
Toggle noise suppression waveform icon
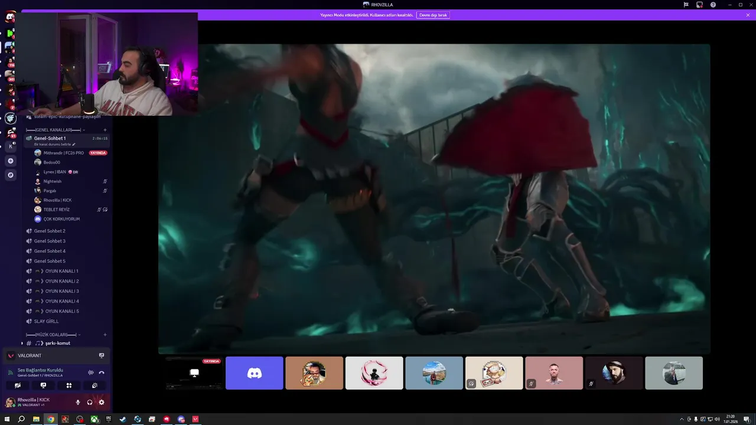tap(90, 372)
